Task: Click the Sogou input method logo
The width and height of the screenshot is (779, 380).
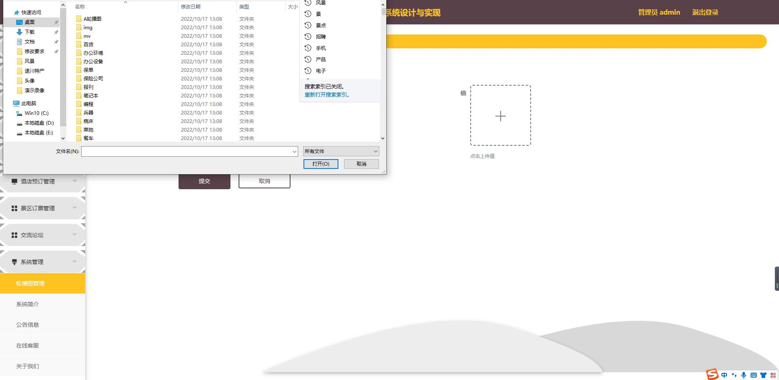Action: [x=712, y=374]
